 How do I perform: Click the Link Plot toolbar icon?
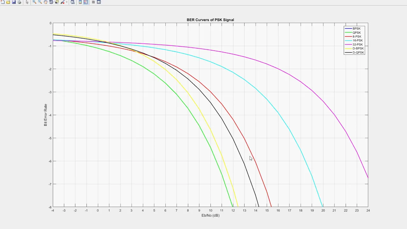[x=72, y=2]
